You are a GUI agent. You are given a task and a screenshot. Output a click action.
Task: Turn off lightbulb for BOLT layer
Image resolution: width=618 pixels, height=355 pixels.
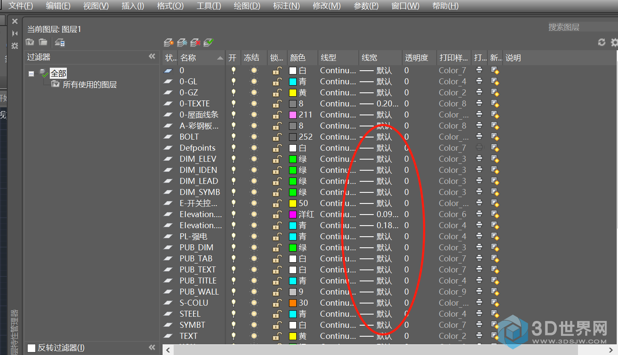tap(233, 137)
